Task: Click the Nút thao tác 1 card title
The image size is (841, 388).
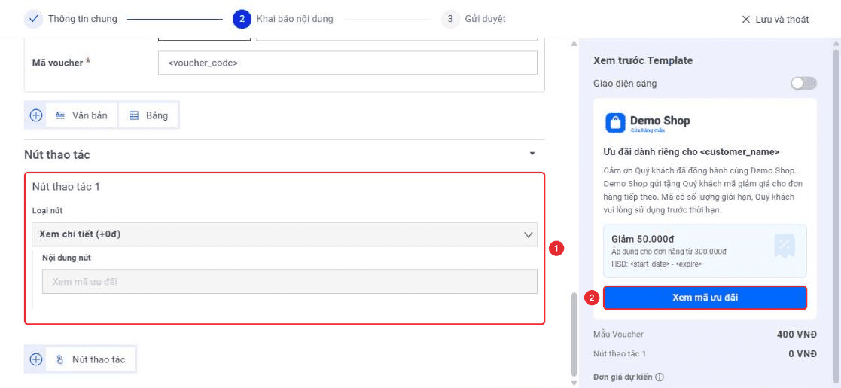Action: 66,187
